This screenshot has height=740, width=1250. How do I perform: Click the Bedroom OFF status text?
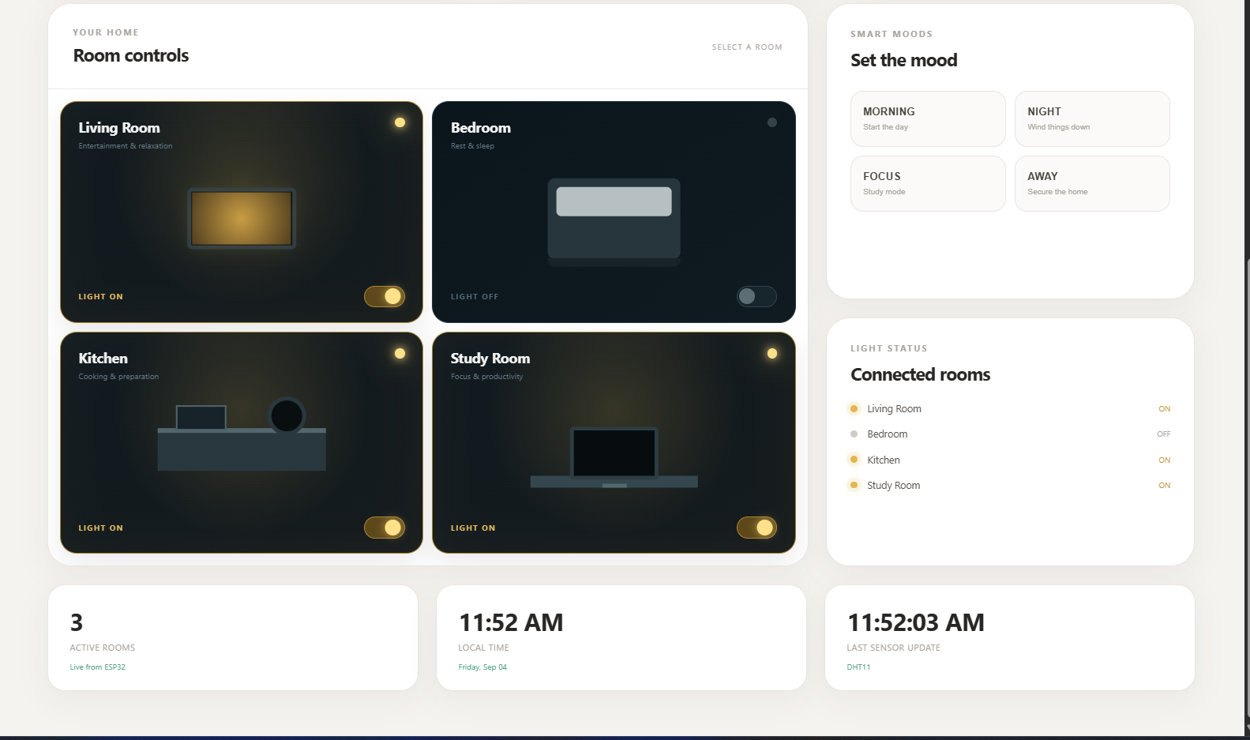coord(1163,434)
